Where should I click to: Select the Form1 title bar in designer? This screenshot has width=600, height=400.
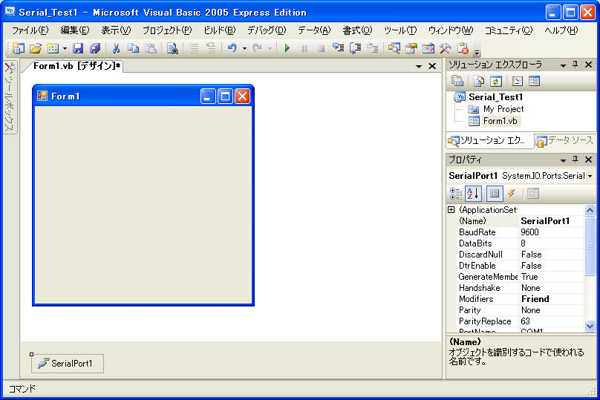click(143, 96)
